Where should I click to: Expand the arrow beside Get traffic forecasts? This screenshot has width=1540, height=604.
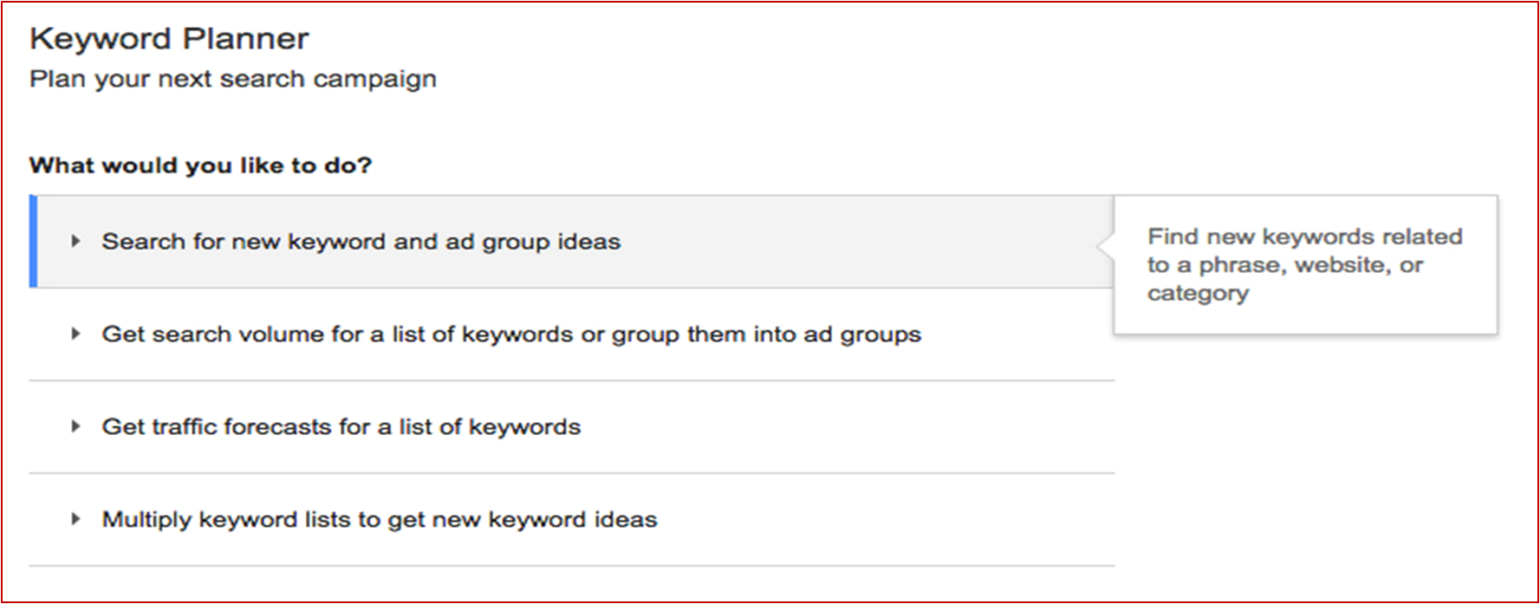click(x=75, y=426)
